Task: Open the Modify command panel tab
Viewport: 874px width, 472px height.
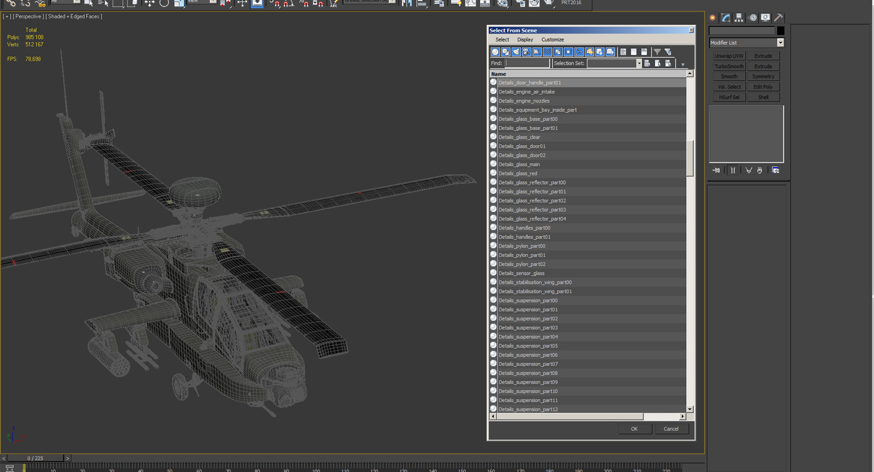Action: tap(726, 18)
